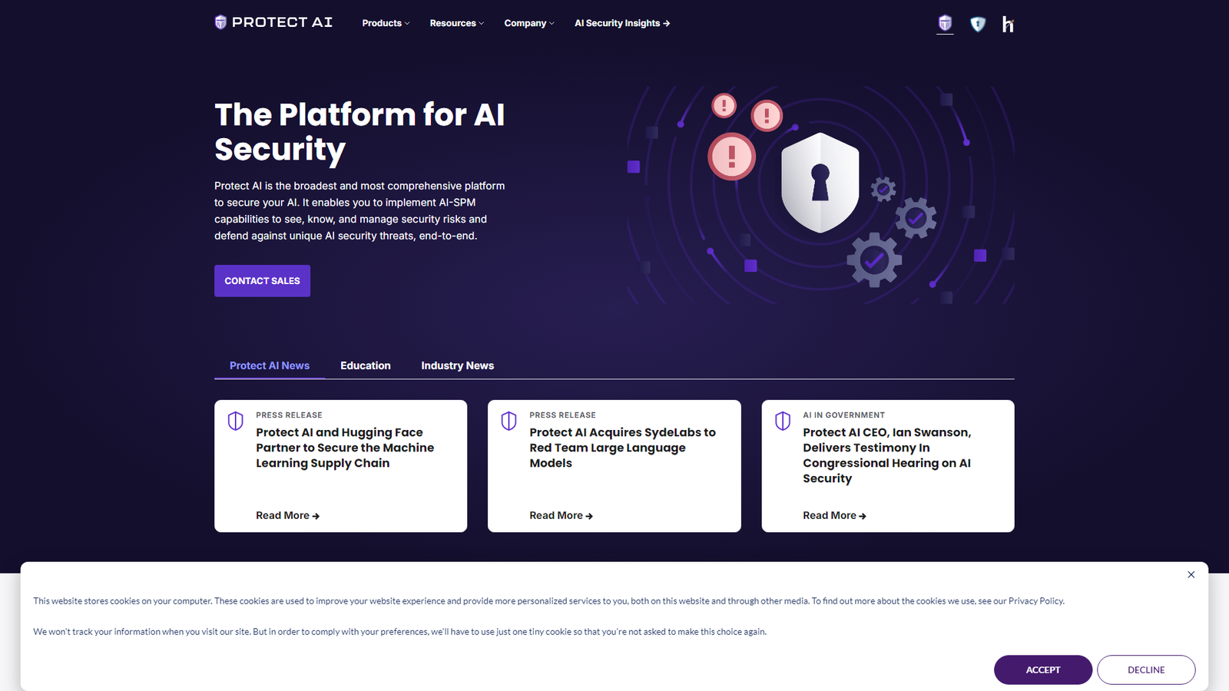The image size is (1229, 691).
Task: Open the teal shield icon in the header
Action: 977,25
